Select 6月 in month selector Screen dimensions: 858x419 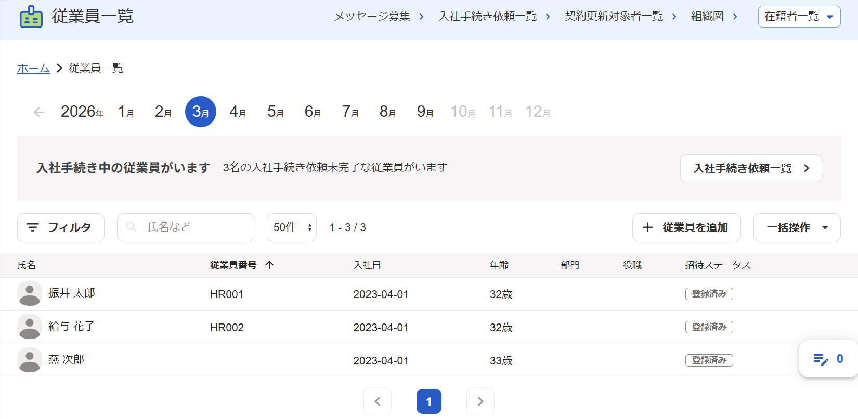(x=313, y=112)
